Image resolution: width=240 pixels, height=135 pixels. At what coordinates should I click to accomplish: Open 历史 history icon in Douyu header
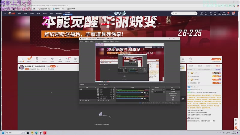(x=201, y=13)
